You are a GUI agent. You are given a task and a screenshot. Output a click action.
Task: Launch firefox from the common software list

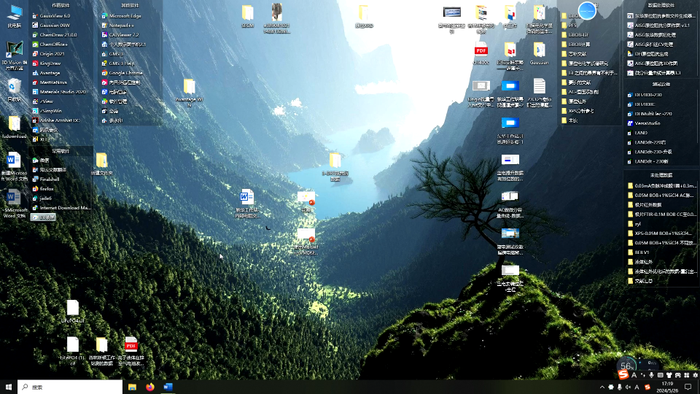(42, 188)
